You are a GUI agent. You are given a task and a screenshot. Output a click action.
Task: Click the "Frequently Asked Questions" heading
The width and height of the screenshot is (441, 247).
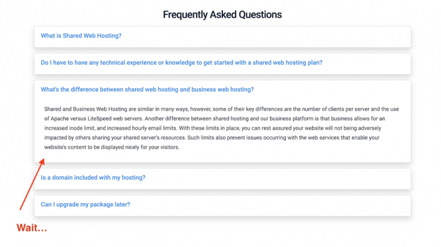point(222,14)
